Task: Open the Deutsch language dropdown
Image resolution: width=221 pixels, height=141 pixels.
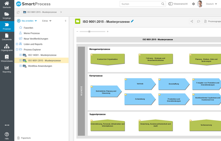Action: (x=211, y=4)
